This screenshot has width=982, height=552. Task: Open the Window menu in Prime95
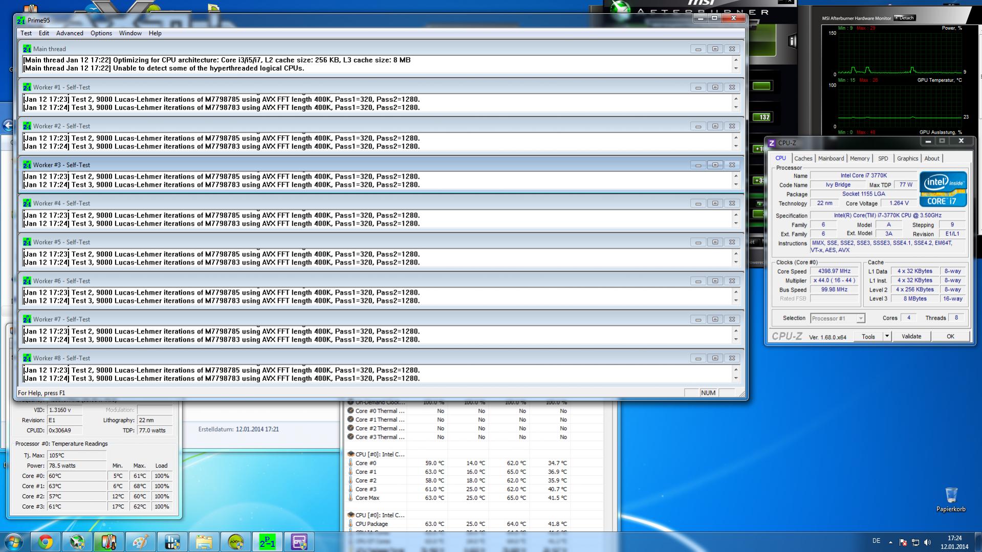pyautogui.click(x=130, y=33)
